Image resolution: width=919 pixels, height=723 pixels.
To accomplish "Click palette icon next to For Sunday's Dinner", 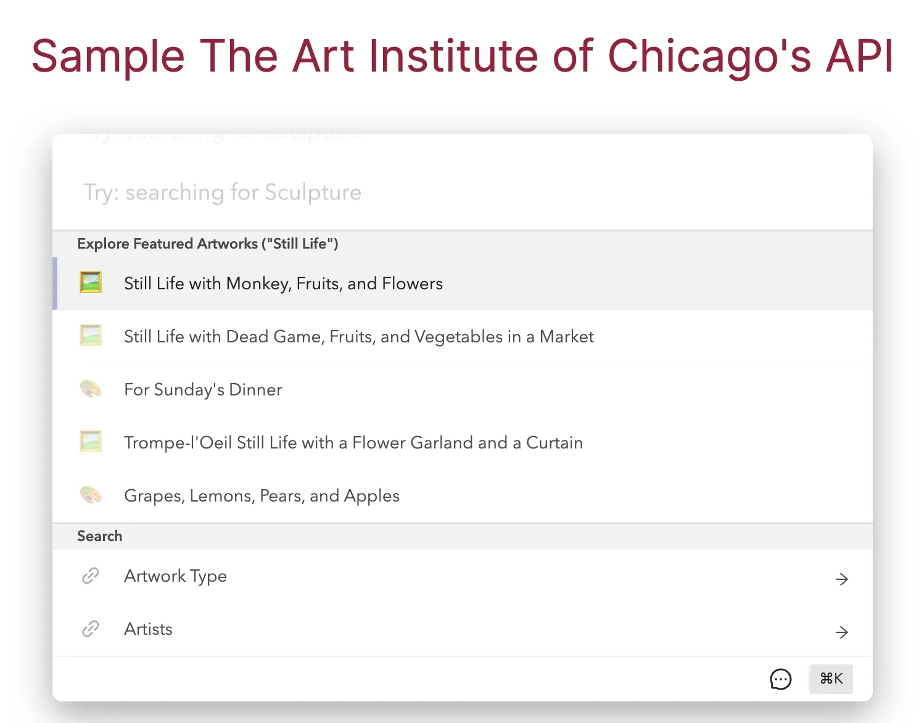I will [91, 389].
